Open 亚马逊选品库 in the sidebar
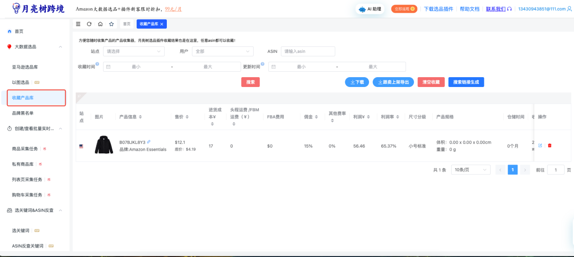Image resolution: width=574 pixels, height=257 pixels. pos(31,67)
